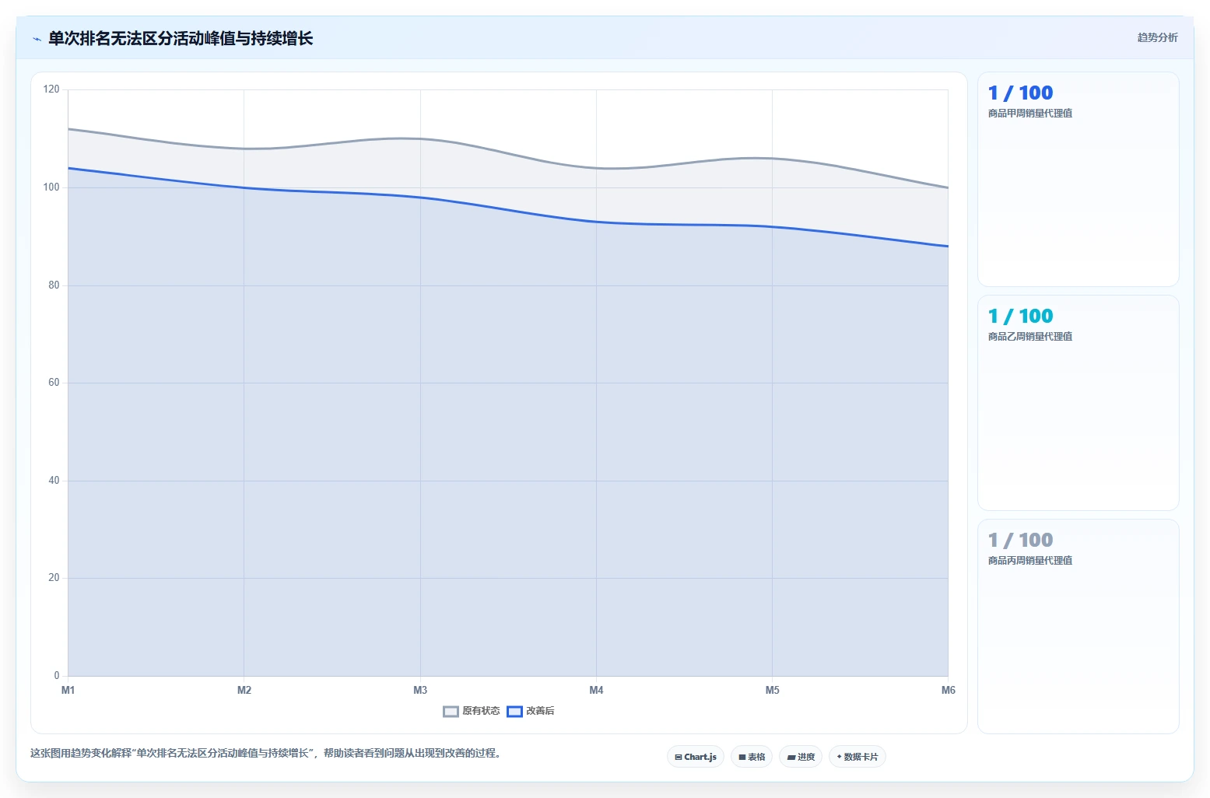Viewport: 1210px width, 798px height.
Task: Click the 80 y-axis label
Action: 54,285
